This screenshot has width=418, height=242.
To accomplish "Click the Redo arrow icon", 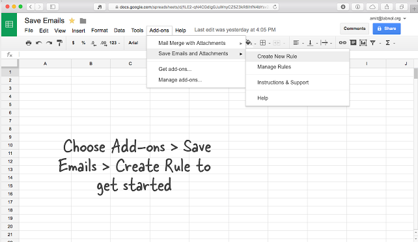I will pos(49,43).
